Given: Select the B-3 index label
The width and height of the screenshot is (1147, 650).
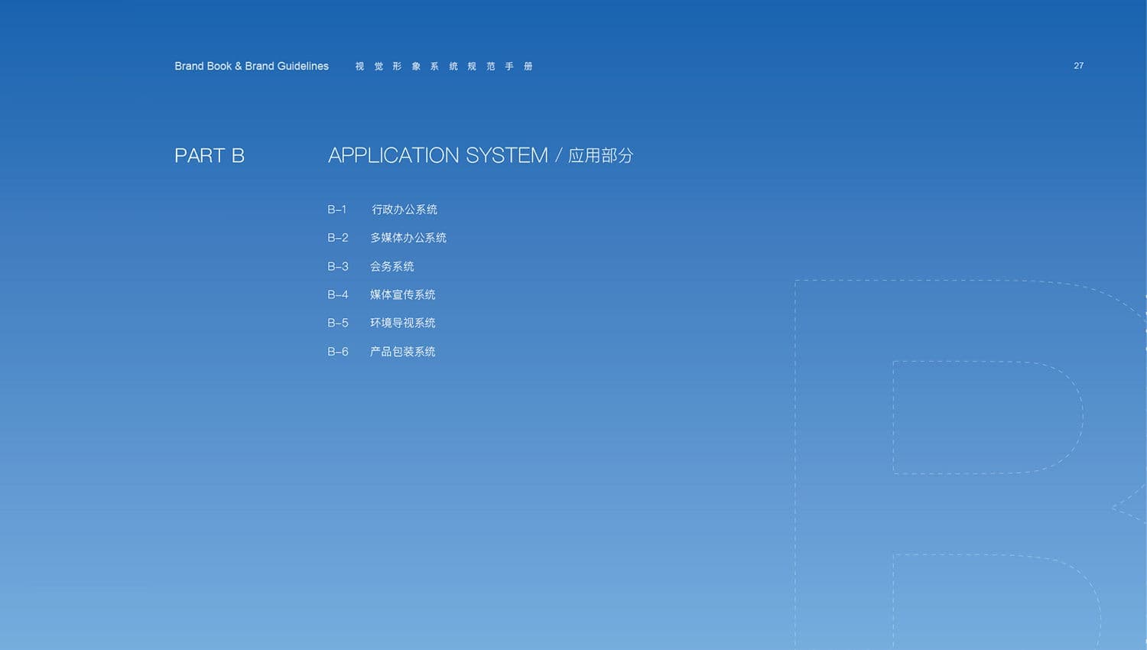Looking at the screenshot, I should tap(337, 266).
